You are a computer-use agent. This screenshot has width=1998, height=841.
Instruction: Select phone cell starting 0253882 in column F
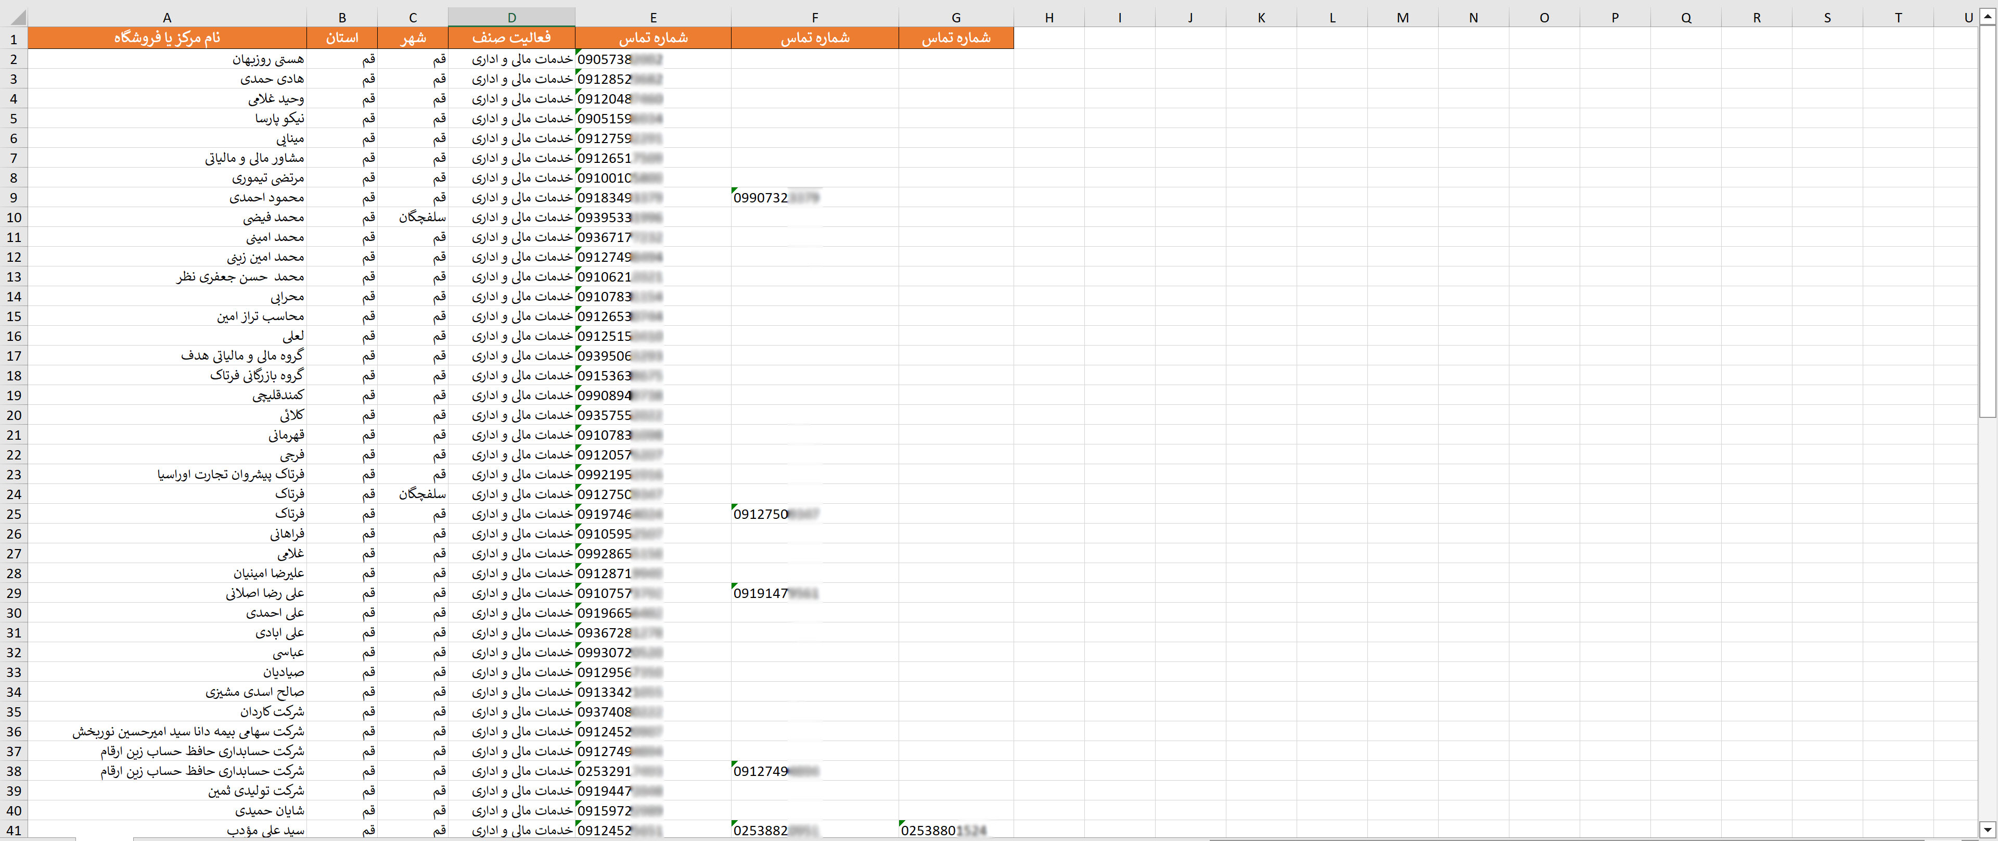[814, 830]
